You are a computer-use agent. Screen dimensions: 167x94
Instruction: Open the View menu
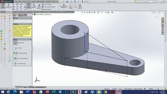pyautogui.click(x=24, y=2)
